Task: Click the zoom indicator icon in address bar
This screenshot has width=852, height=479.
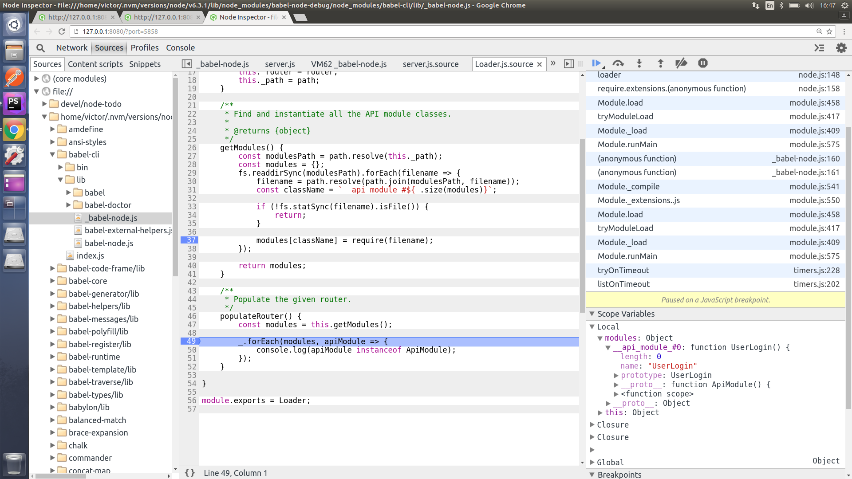Action: coord(820,31)
